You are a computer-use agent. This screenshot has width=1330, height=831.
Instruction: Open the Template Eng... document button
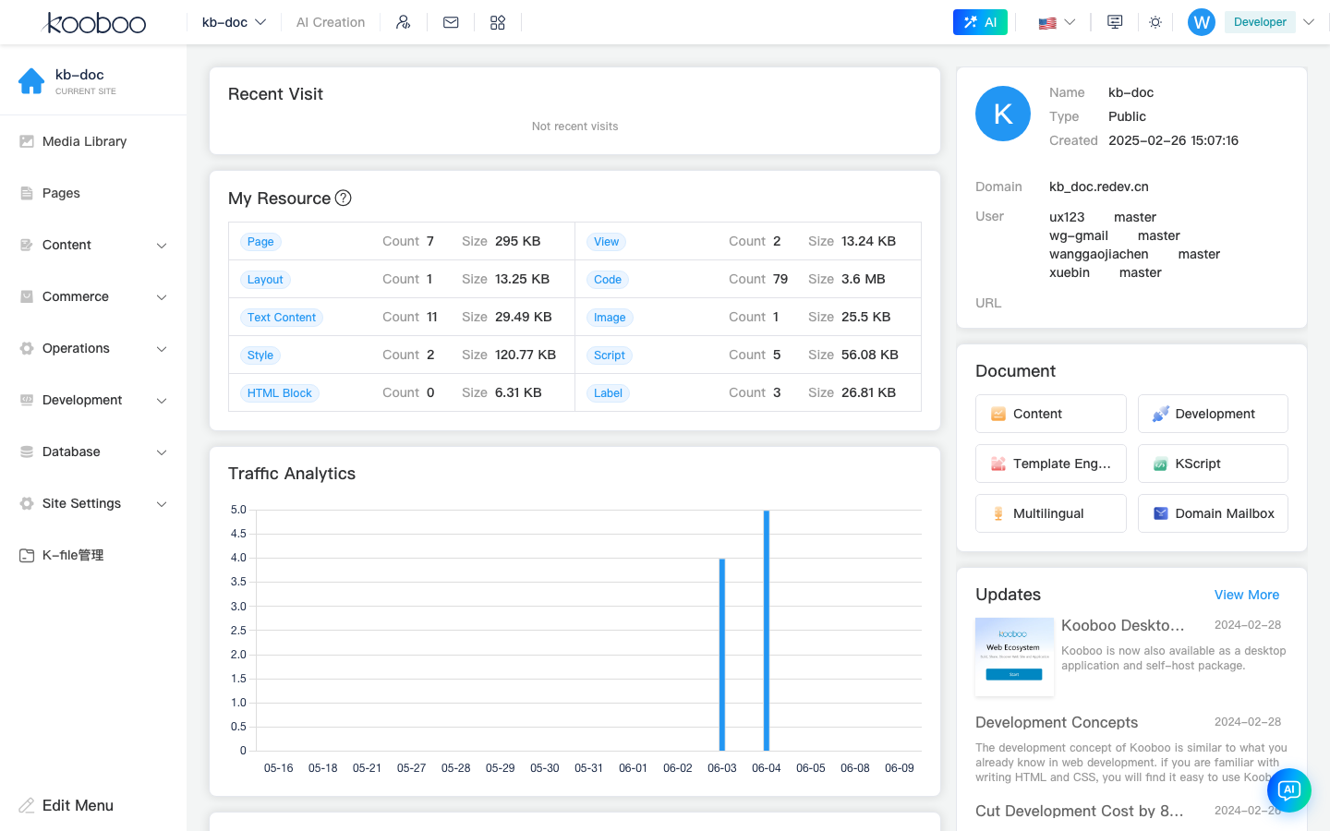click(x=1051, y=464)
